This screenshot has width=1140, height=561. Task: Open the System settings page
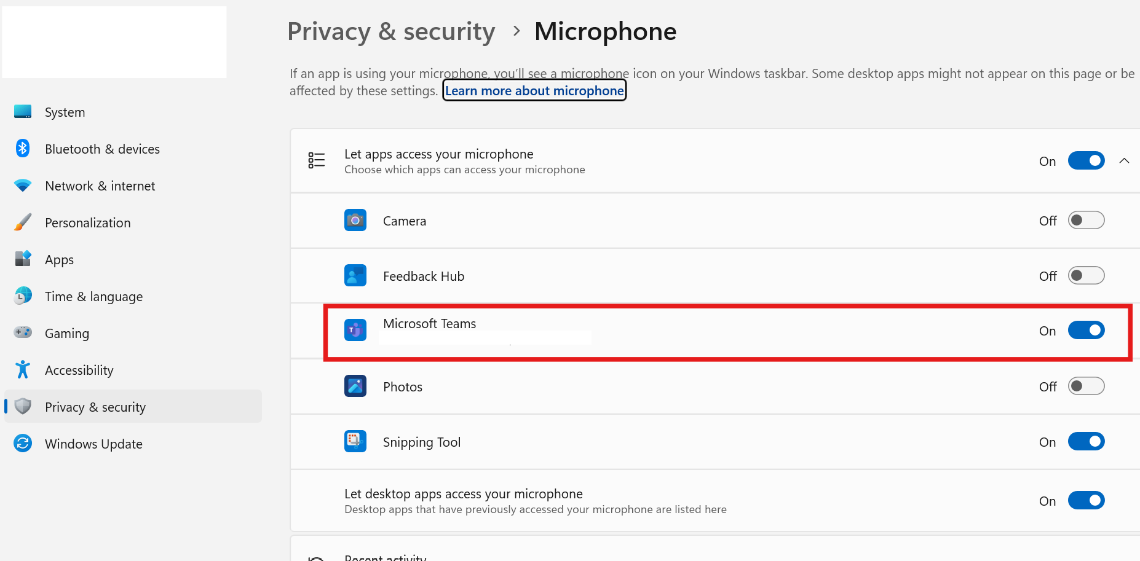click(65, 112)
